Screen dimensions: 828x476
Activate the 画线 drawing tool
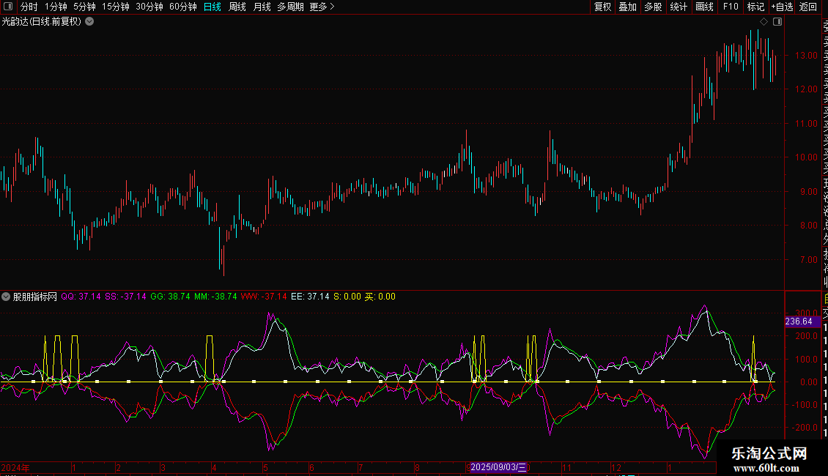coord(704,7)
